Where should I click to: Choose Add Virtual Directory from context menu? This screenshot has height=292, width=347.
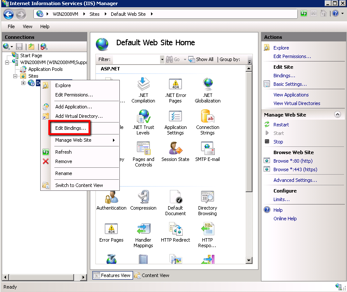point(80,116)
